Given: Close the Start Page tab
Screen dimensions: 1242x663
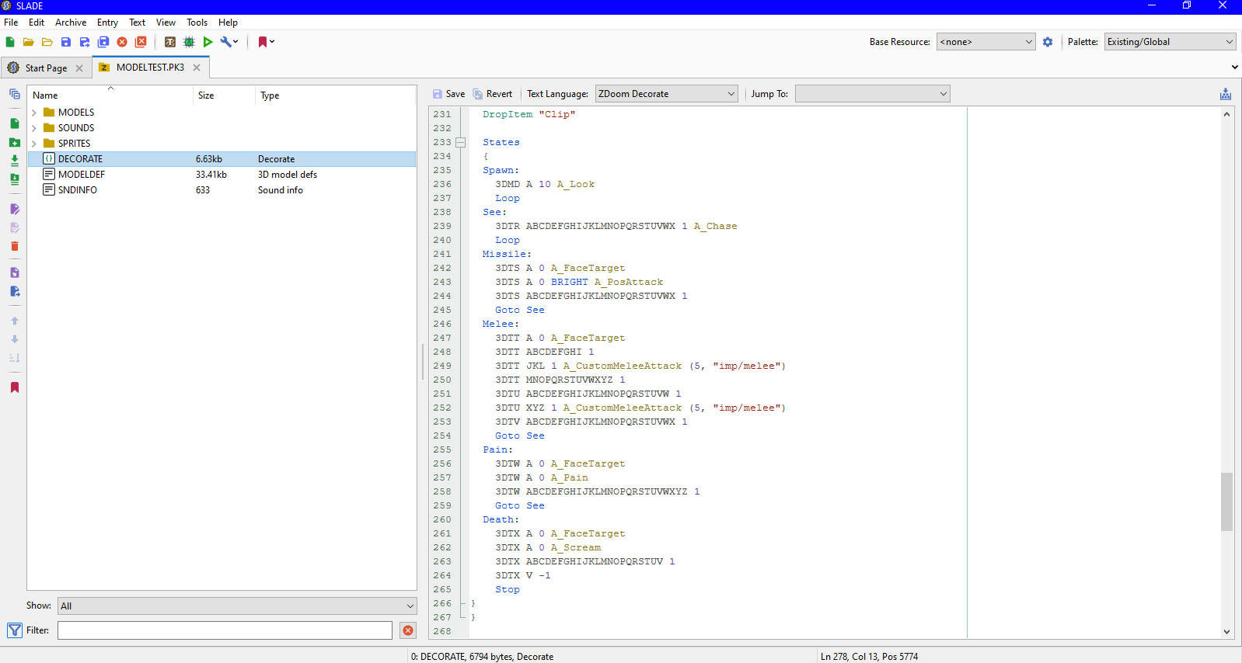Looking at the screenshot, I should point(79,68).
